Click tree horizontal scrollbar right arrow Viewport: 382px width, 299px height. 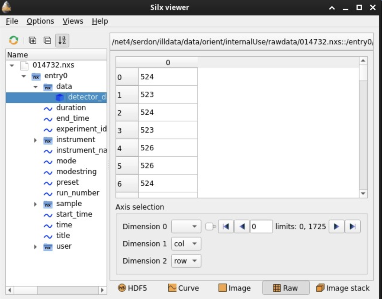coord(102,290)
